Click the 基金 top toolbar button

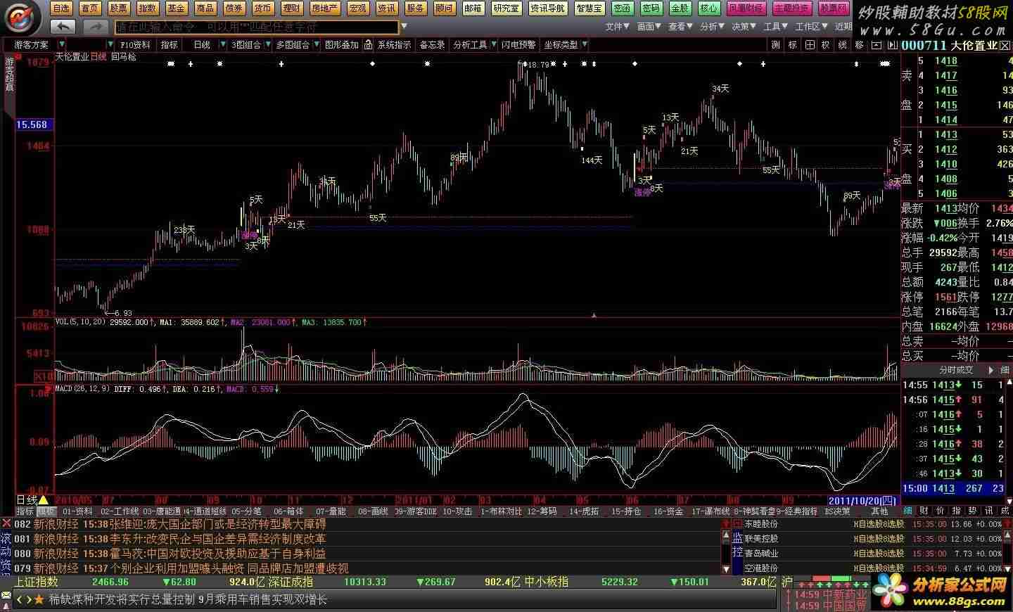(x=176, y=8)
